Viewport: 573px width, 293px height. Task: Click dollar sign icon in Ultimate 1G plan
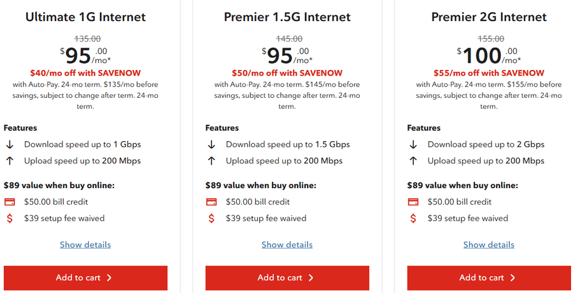tap(10, 219)
